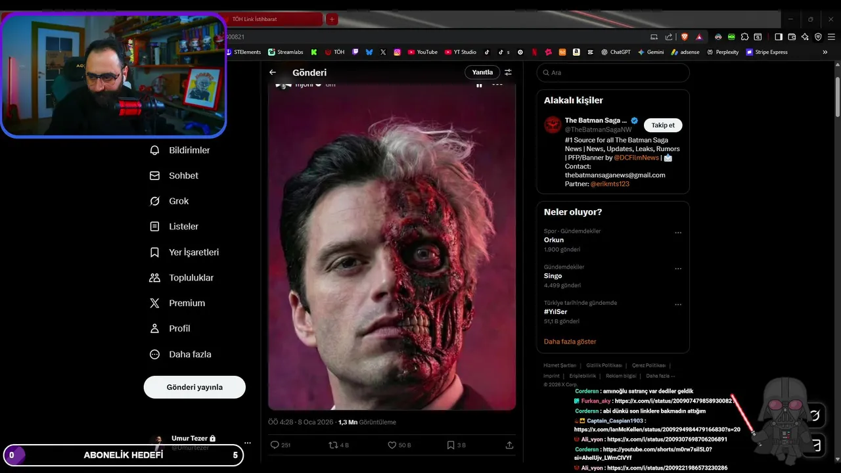Open Bildirimler in the sidebar
This screenshot has height=473, width=841.
(x=180, y=150)
